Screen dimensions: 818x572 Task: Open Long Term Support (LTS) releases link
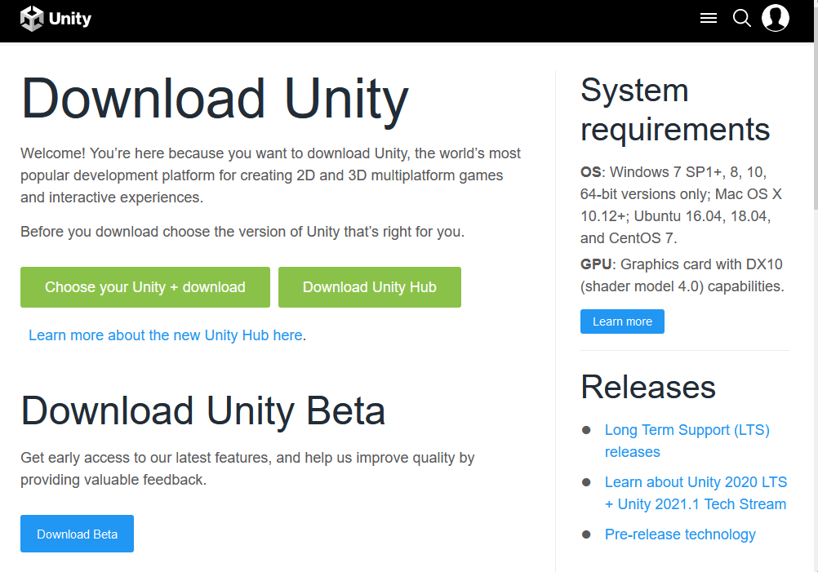687,441
